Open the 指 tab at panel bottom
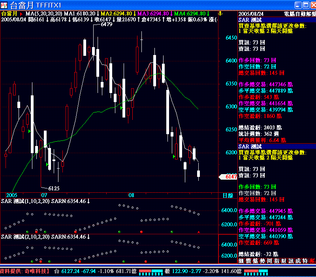 point(277,261)
